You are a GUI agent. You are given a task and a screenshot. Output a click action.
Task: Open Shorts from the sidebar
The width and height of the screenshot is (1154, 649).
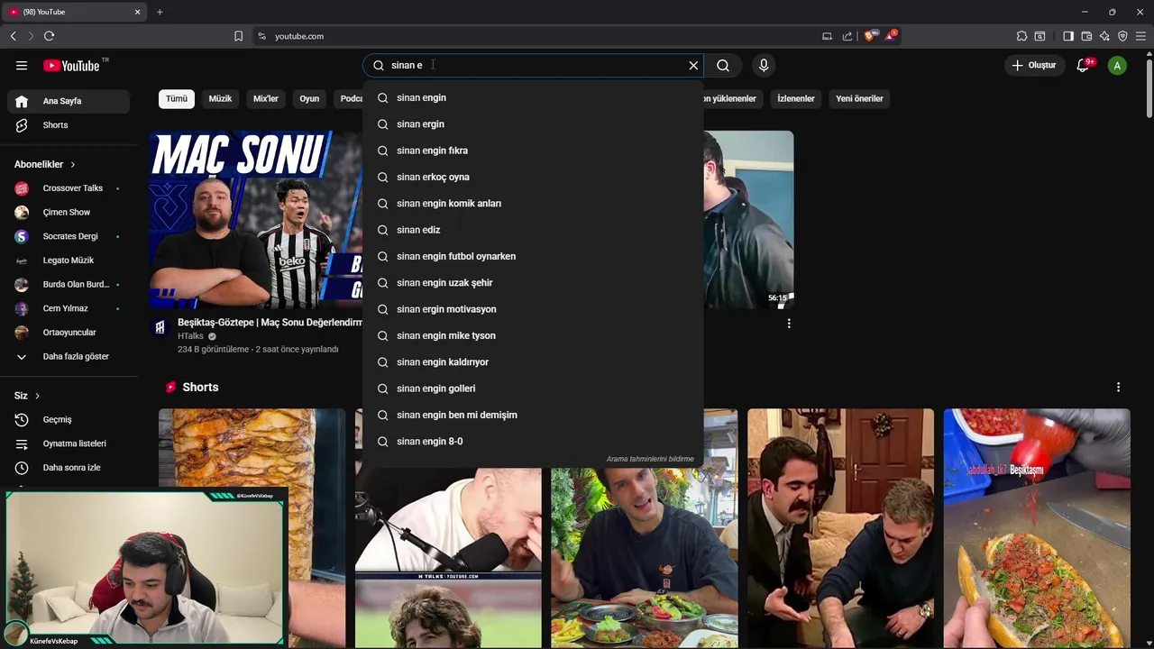(x=69, y=125)
